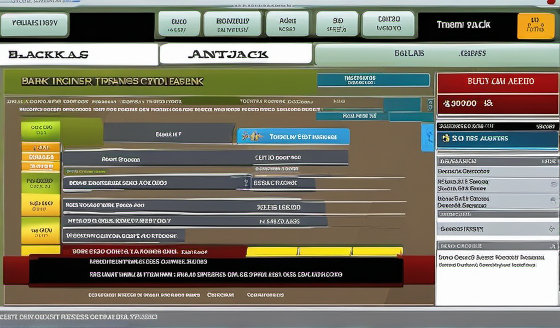560x328 pixels.
Task: Click the red circle in the title bar
Action: [x=551, y=3]
